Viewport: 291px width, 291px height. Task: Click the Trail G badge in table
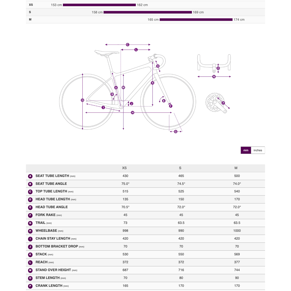30,223
